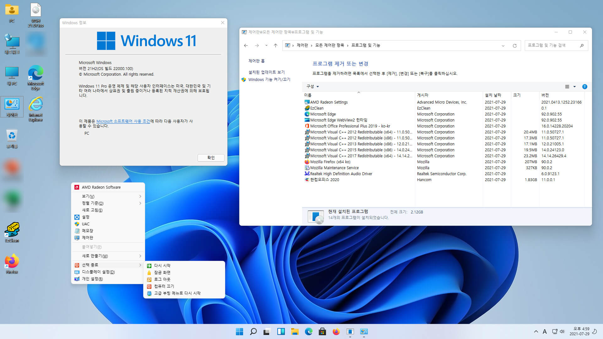Image resolution: width=603 pixels, height=339 pixels.
Task: Choose 새로 고침(E) in context menu
Action: tap(108, 210)
